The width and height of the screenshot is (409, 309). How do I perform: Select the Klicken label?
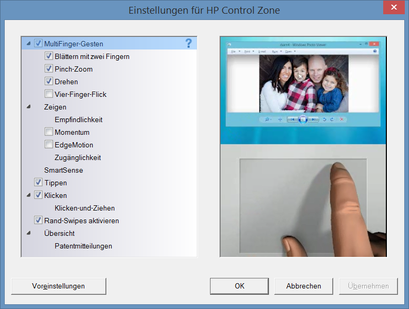[56, 196]
